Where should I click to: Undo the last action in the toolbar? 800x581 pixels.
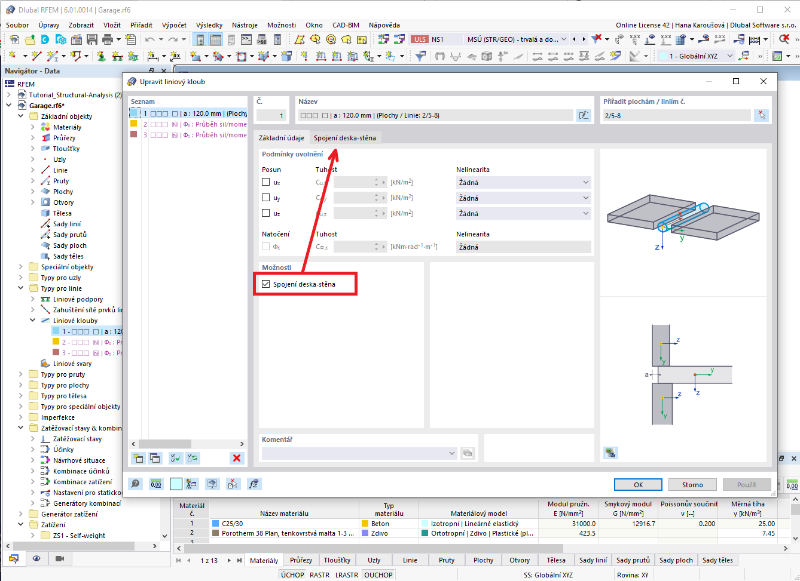click(149, 39)
